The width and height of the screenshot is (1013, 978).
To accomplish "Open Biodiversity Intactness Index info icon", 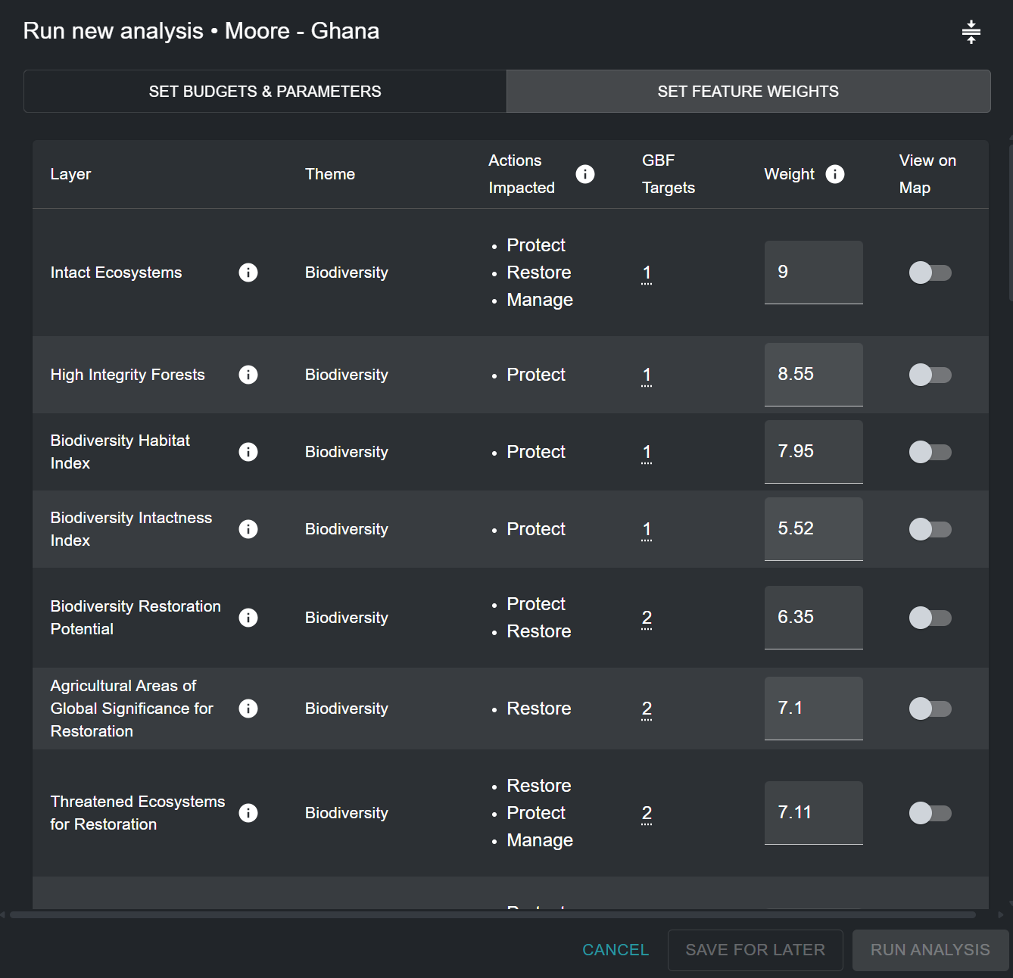I will (248, 529).
